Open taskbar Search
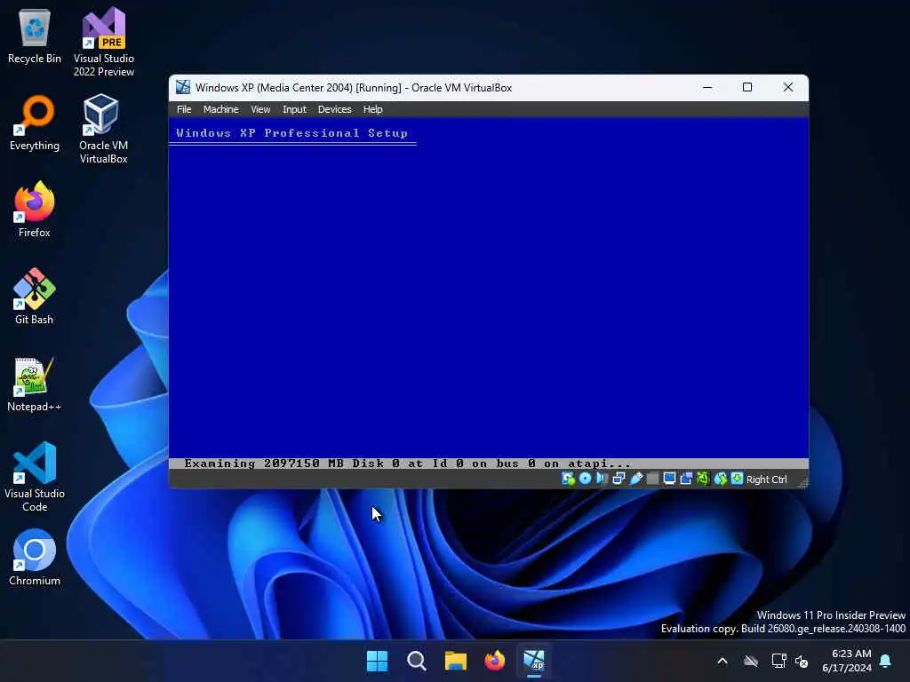Screen dimensions: 910x682 [416, 661]
